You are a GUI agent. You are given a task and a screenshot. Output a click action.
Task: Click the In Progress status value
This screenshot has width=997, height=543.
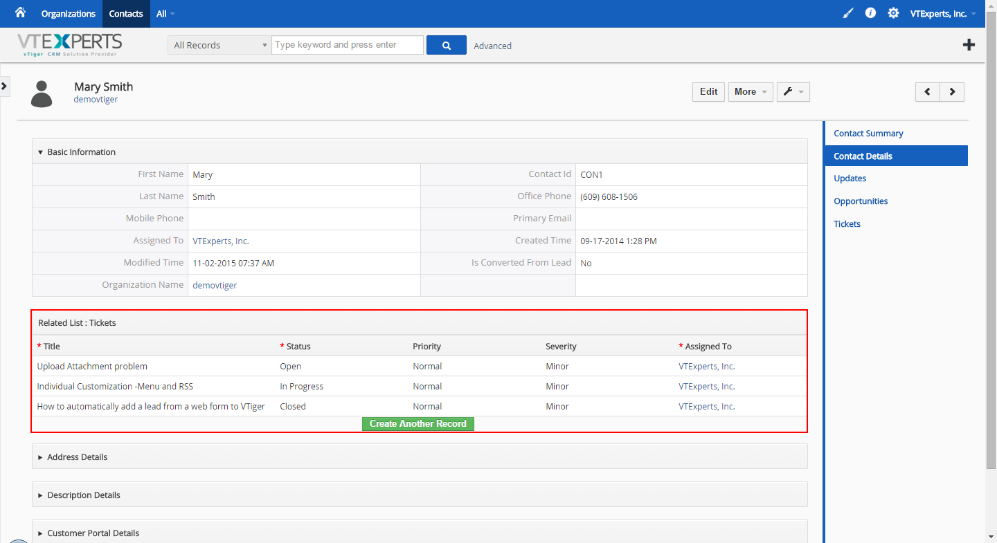[x=302, y=387]
